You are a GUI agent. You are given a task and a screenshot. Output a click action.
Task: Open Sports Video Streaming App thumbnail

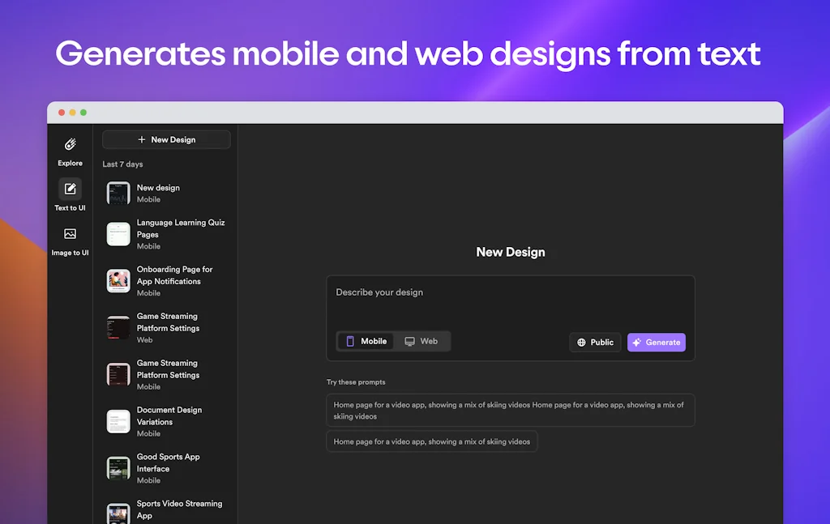118,513
